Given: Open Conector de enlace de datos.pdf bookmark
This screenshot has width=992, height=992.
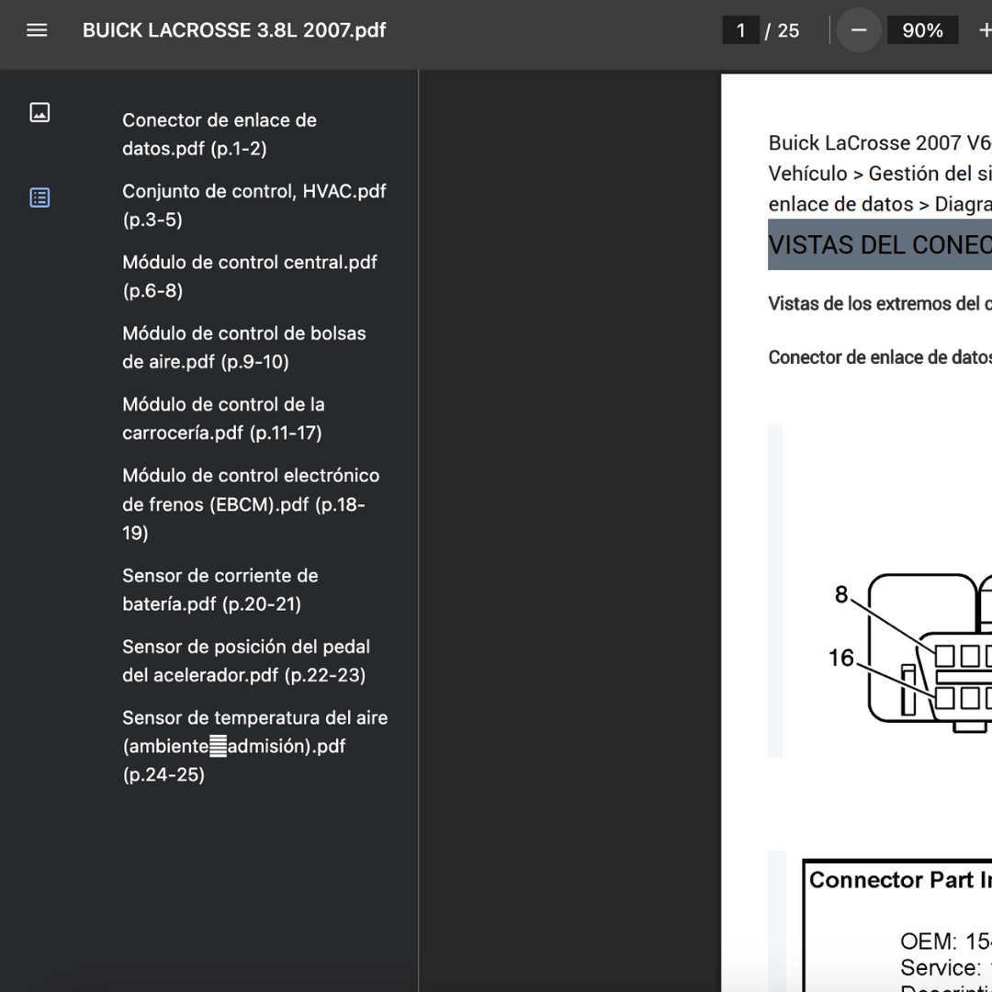Looking at the screenshot, I should 220,134.
